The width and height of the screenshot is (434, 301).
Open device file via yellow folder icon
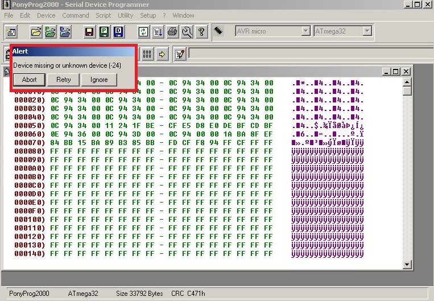tap(36, 32)
